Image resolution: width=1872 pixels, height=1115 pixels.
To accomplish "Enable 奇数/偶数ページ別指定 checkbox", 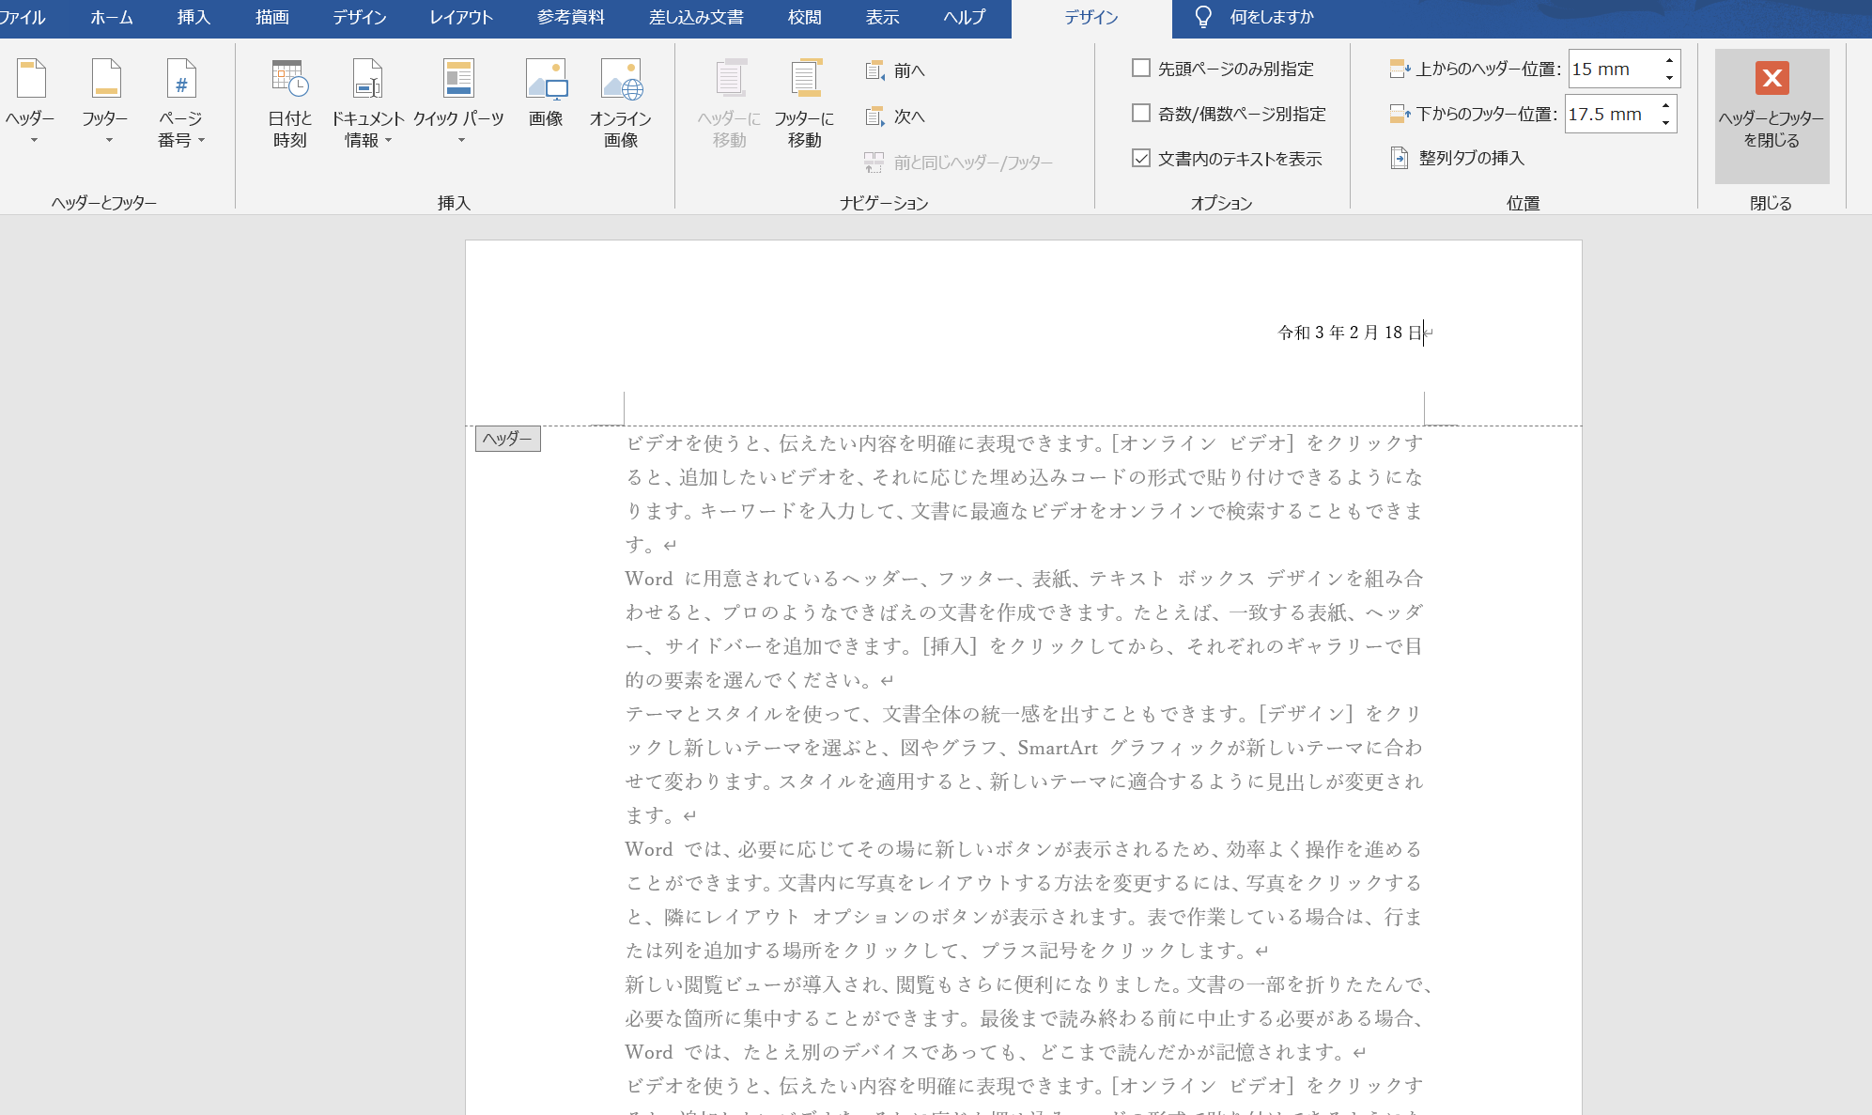I will (x=1141, y=113).
